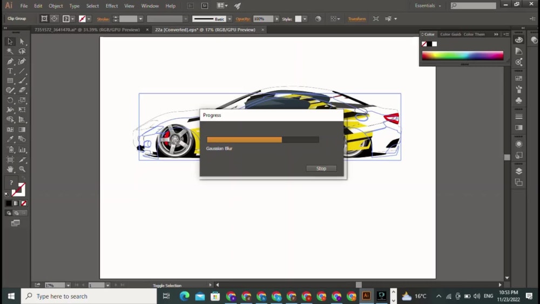Open the Color panel flyout menu
The width and height of the screenshot is (540, 304).
(507, 35)
